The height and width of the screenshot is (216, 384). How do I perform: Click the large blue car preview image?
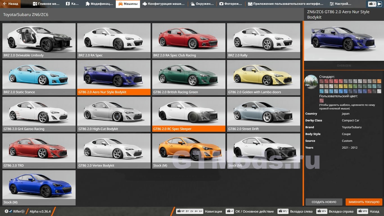(x=344, y=41)
